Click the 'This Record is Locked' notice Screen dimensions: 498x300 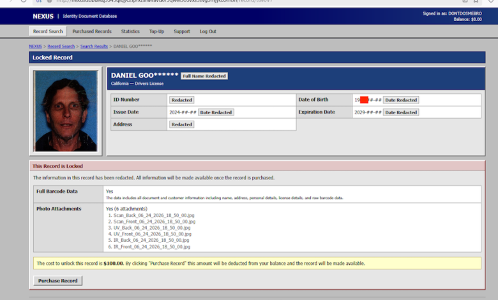(57, 166)
